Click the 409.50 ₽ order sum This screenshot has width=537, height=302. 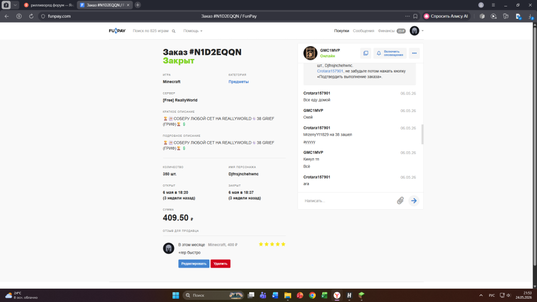pos(178,218)
